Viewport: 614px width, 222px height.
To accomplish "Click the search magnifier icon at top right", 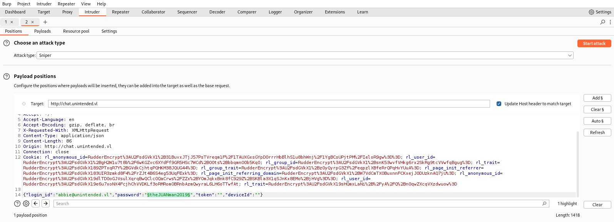I will pos(602,22).
